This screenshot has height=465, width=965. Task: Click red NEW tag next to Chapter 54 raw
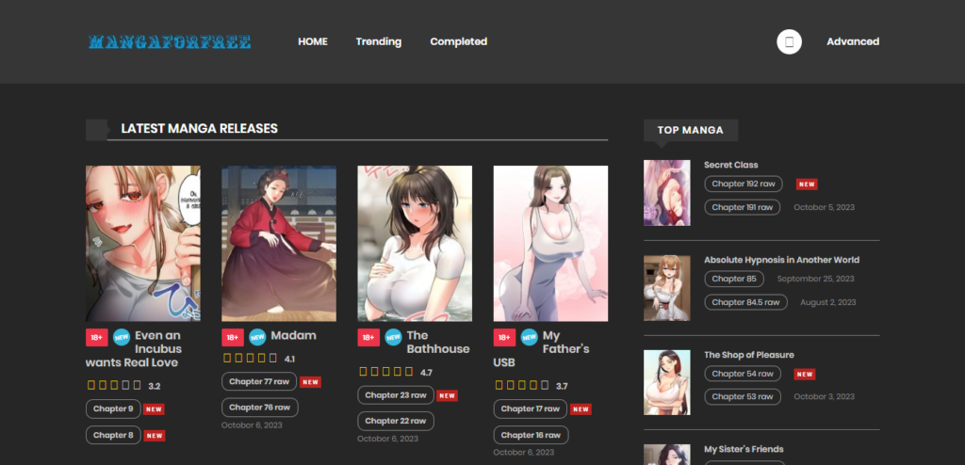tap(805, 374)
